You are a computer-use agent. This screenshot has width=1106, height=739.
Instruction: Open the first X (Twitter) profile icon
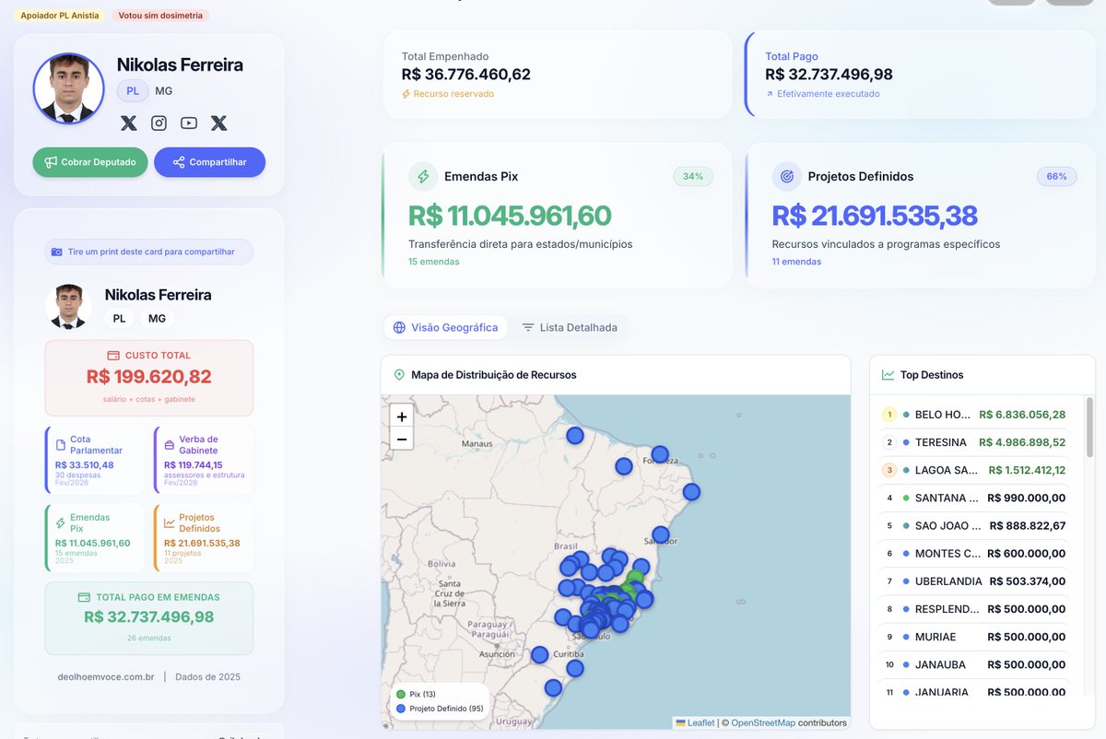[129, 123]
